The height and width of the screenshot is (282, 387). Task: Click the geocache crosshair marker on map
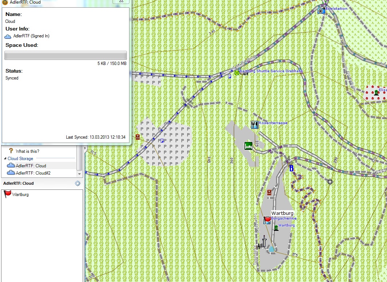(330, 181)
